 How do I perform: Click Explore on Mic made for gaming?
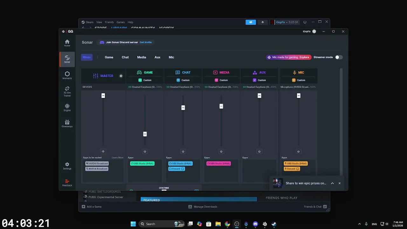click(304, 57)
